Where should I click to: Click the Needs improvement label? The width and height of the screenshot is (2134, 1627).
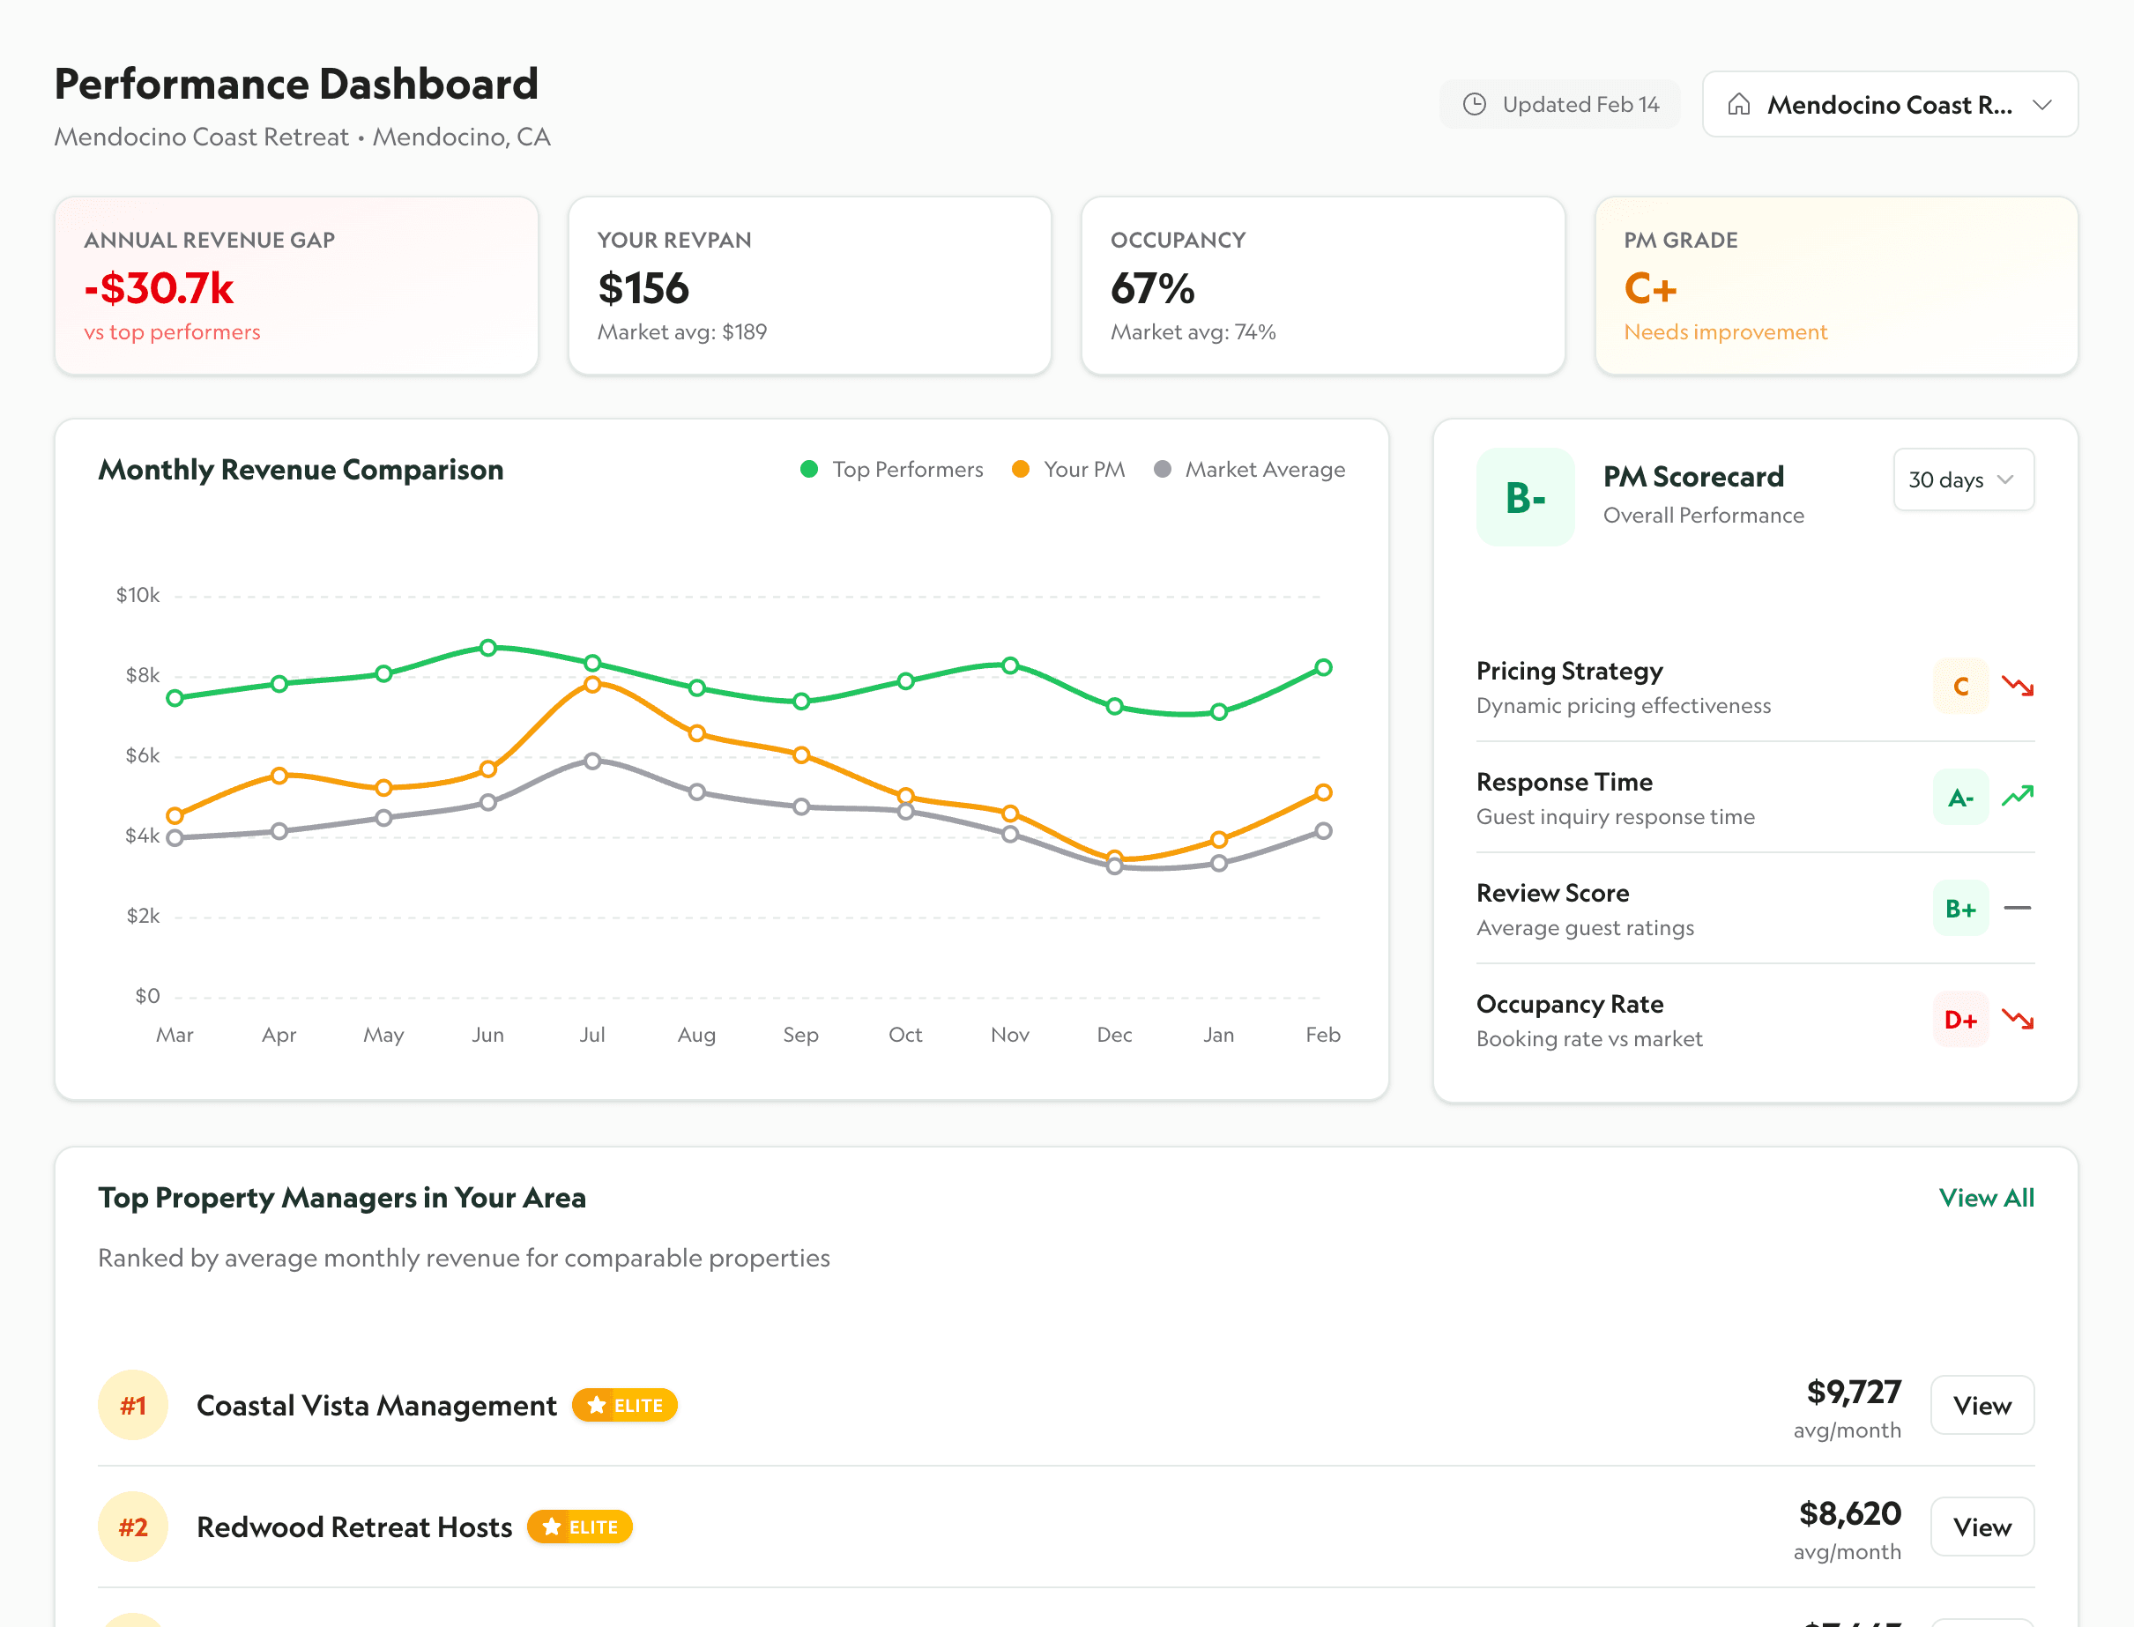point(1725,332)
